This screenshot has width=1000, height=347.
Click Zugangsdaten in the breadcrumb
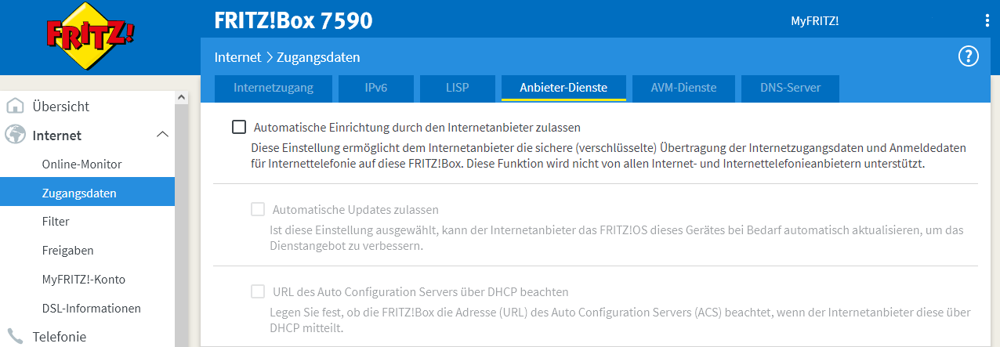tap(318, 57)
